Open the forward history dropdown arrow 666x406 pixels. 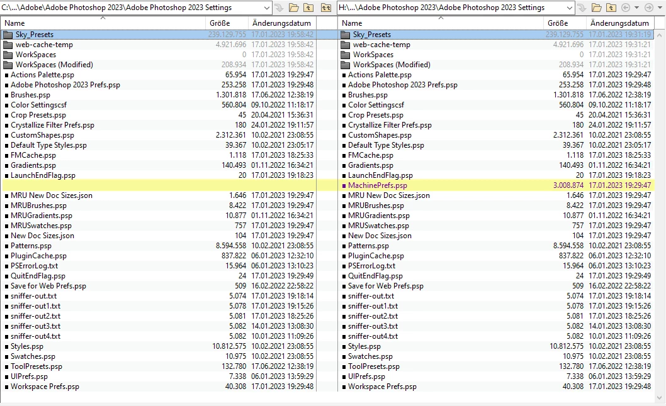tap(660, 8)
